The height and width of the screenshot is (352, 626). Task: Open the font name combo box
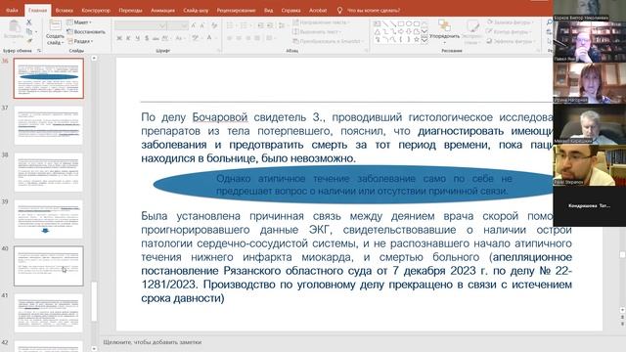(141, 25)
